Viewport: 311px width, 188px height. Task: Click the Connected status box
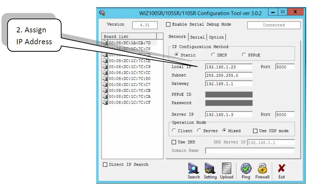coord(274,25)
